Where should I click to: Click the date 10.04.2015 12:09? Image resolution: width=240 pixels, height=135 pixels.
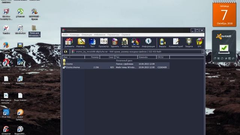[x=147, y=64]
